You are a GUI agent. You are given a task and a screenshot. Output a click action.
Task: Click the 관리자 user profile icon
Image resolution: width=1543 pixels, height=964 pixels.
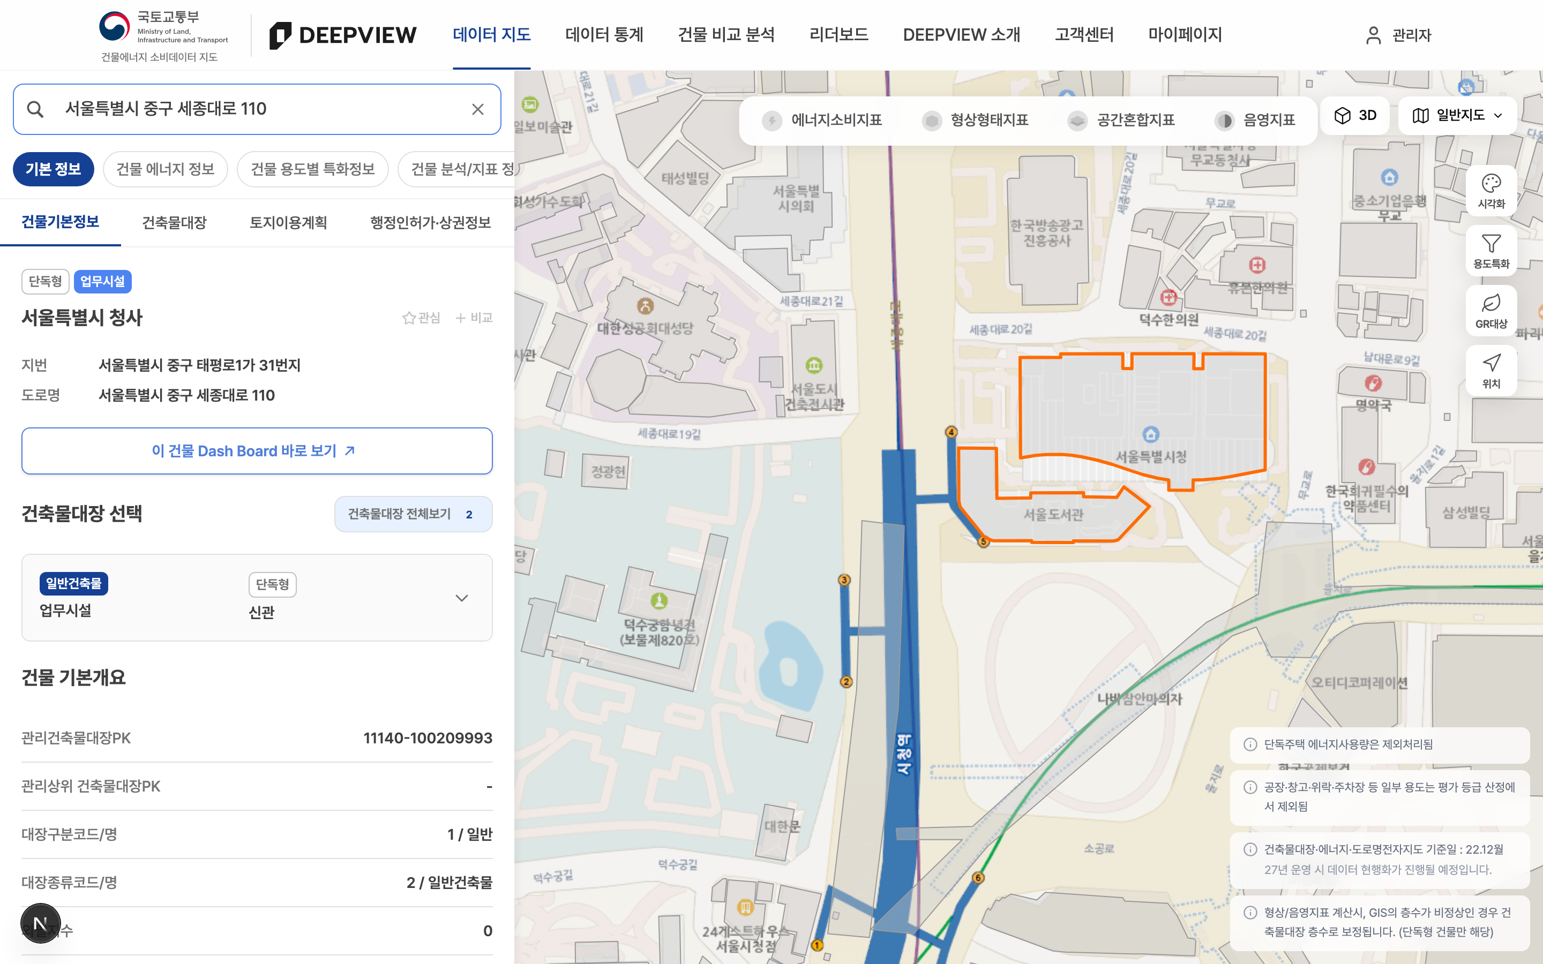tap(1373, 35)
